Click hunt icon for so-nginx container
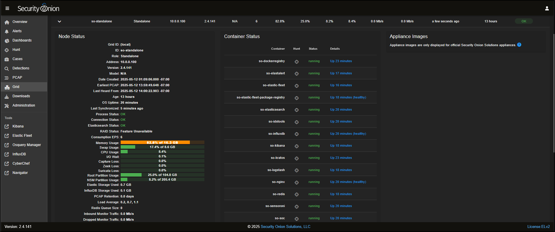The height and width of the screenshot is (232, 555). 297,182
